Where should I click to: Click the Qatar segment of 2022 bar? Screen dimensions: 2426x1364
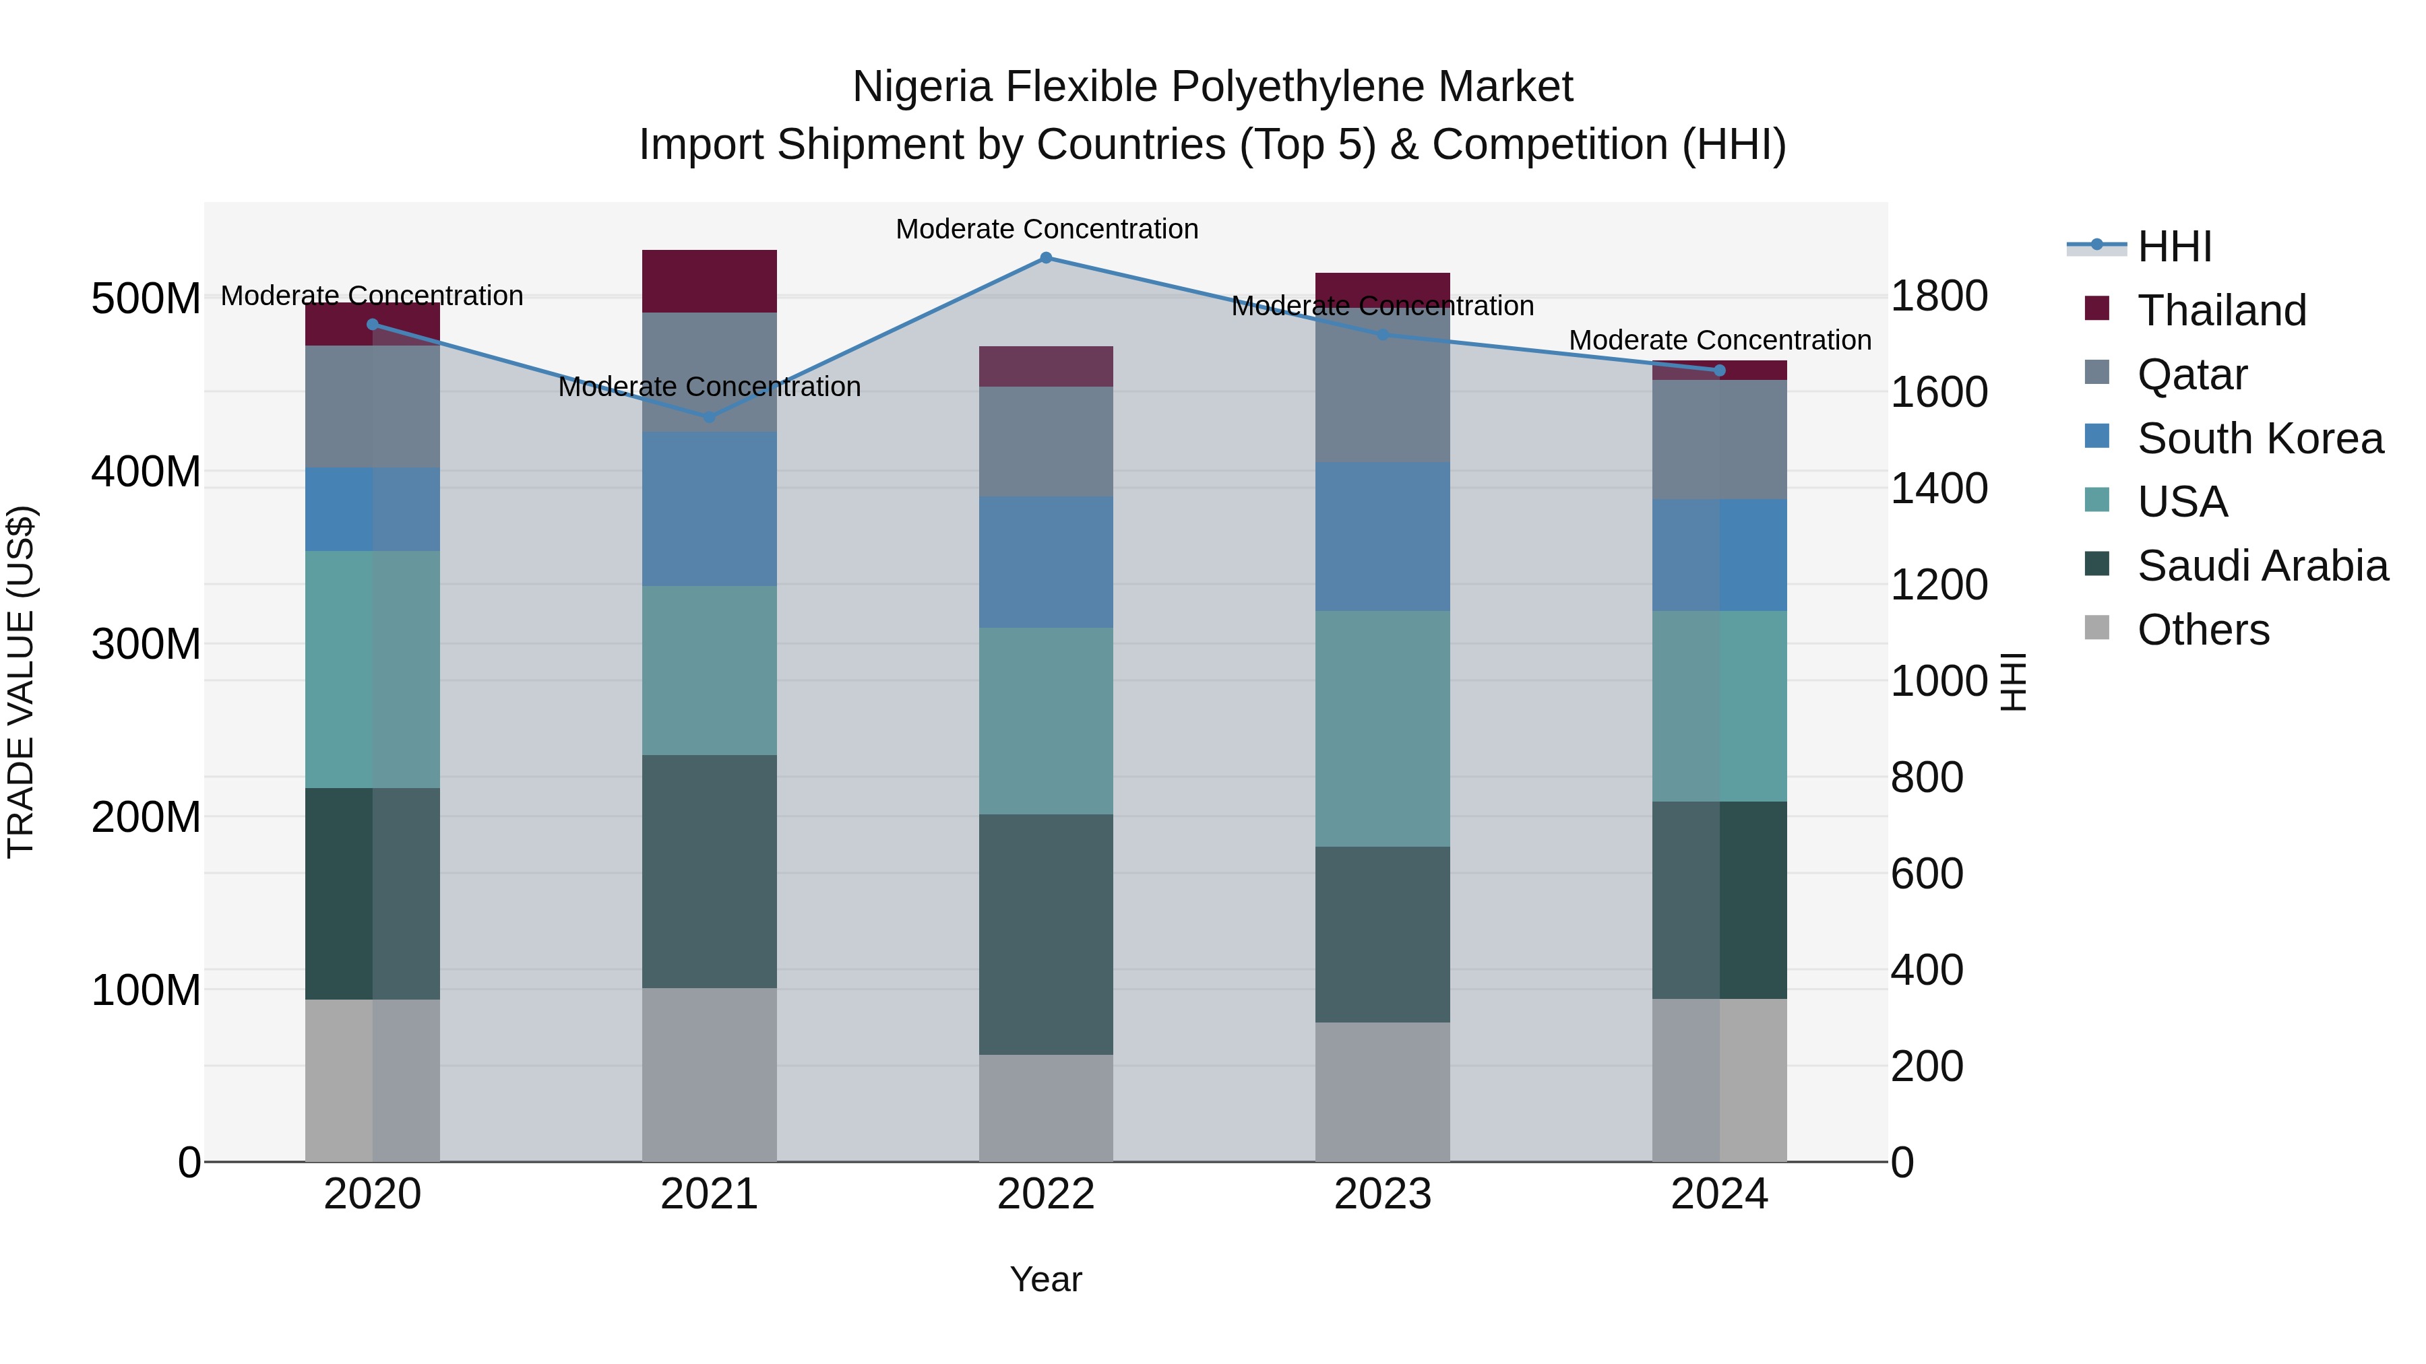tap(1047, 441)
